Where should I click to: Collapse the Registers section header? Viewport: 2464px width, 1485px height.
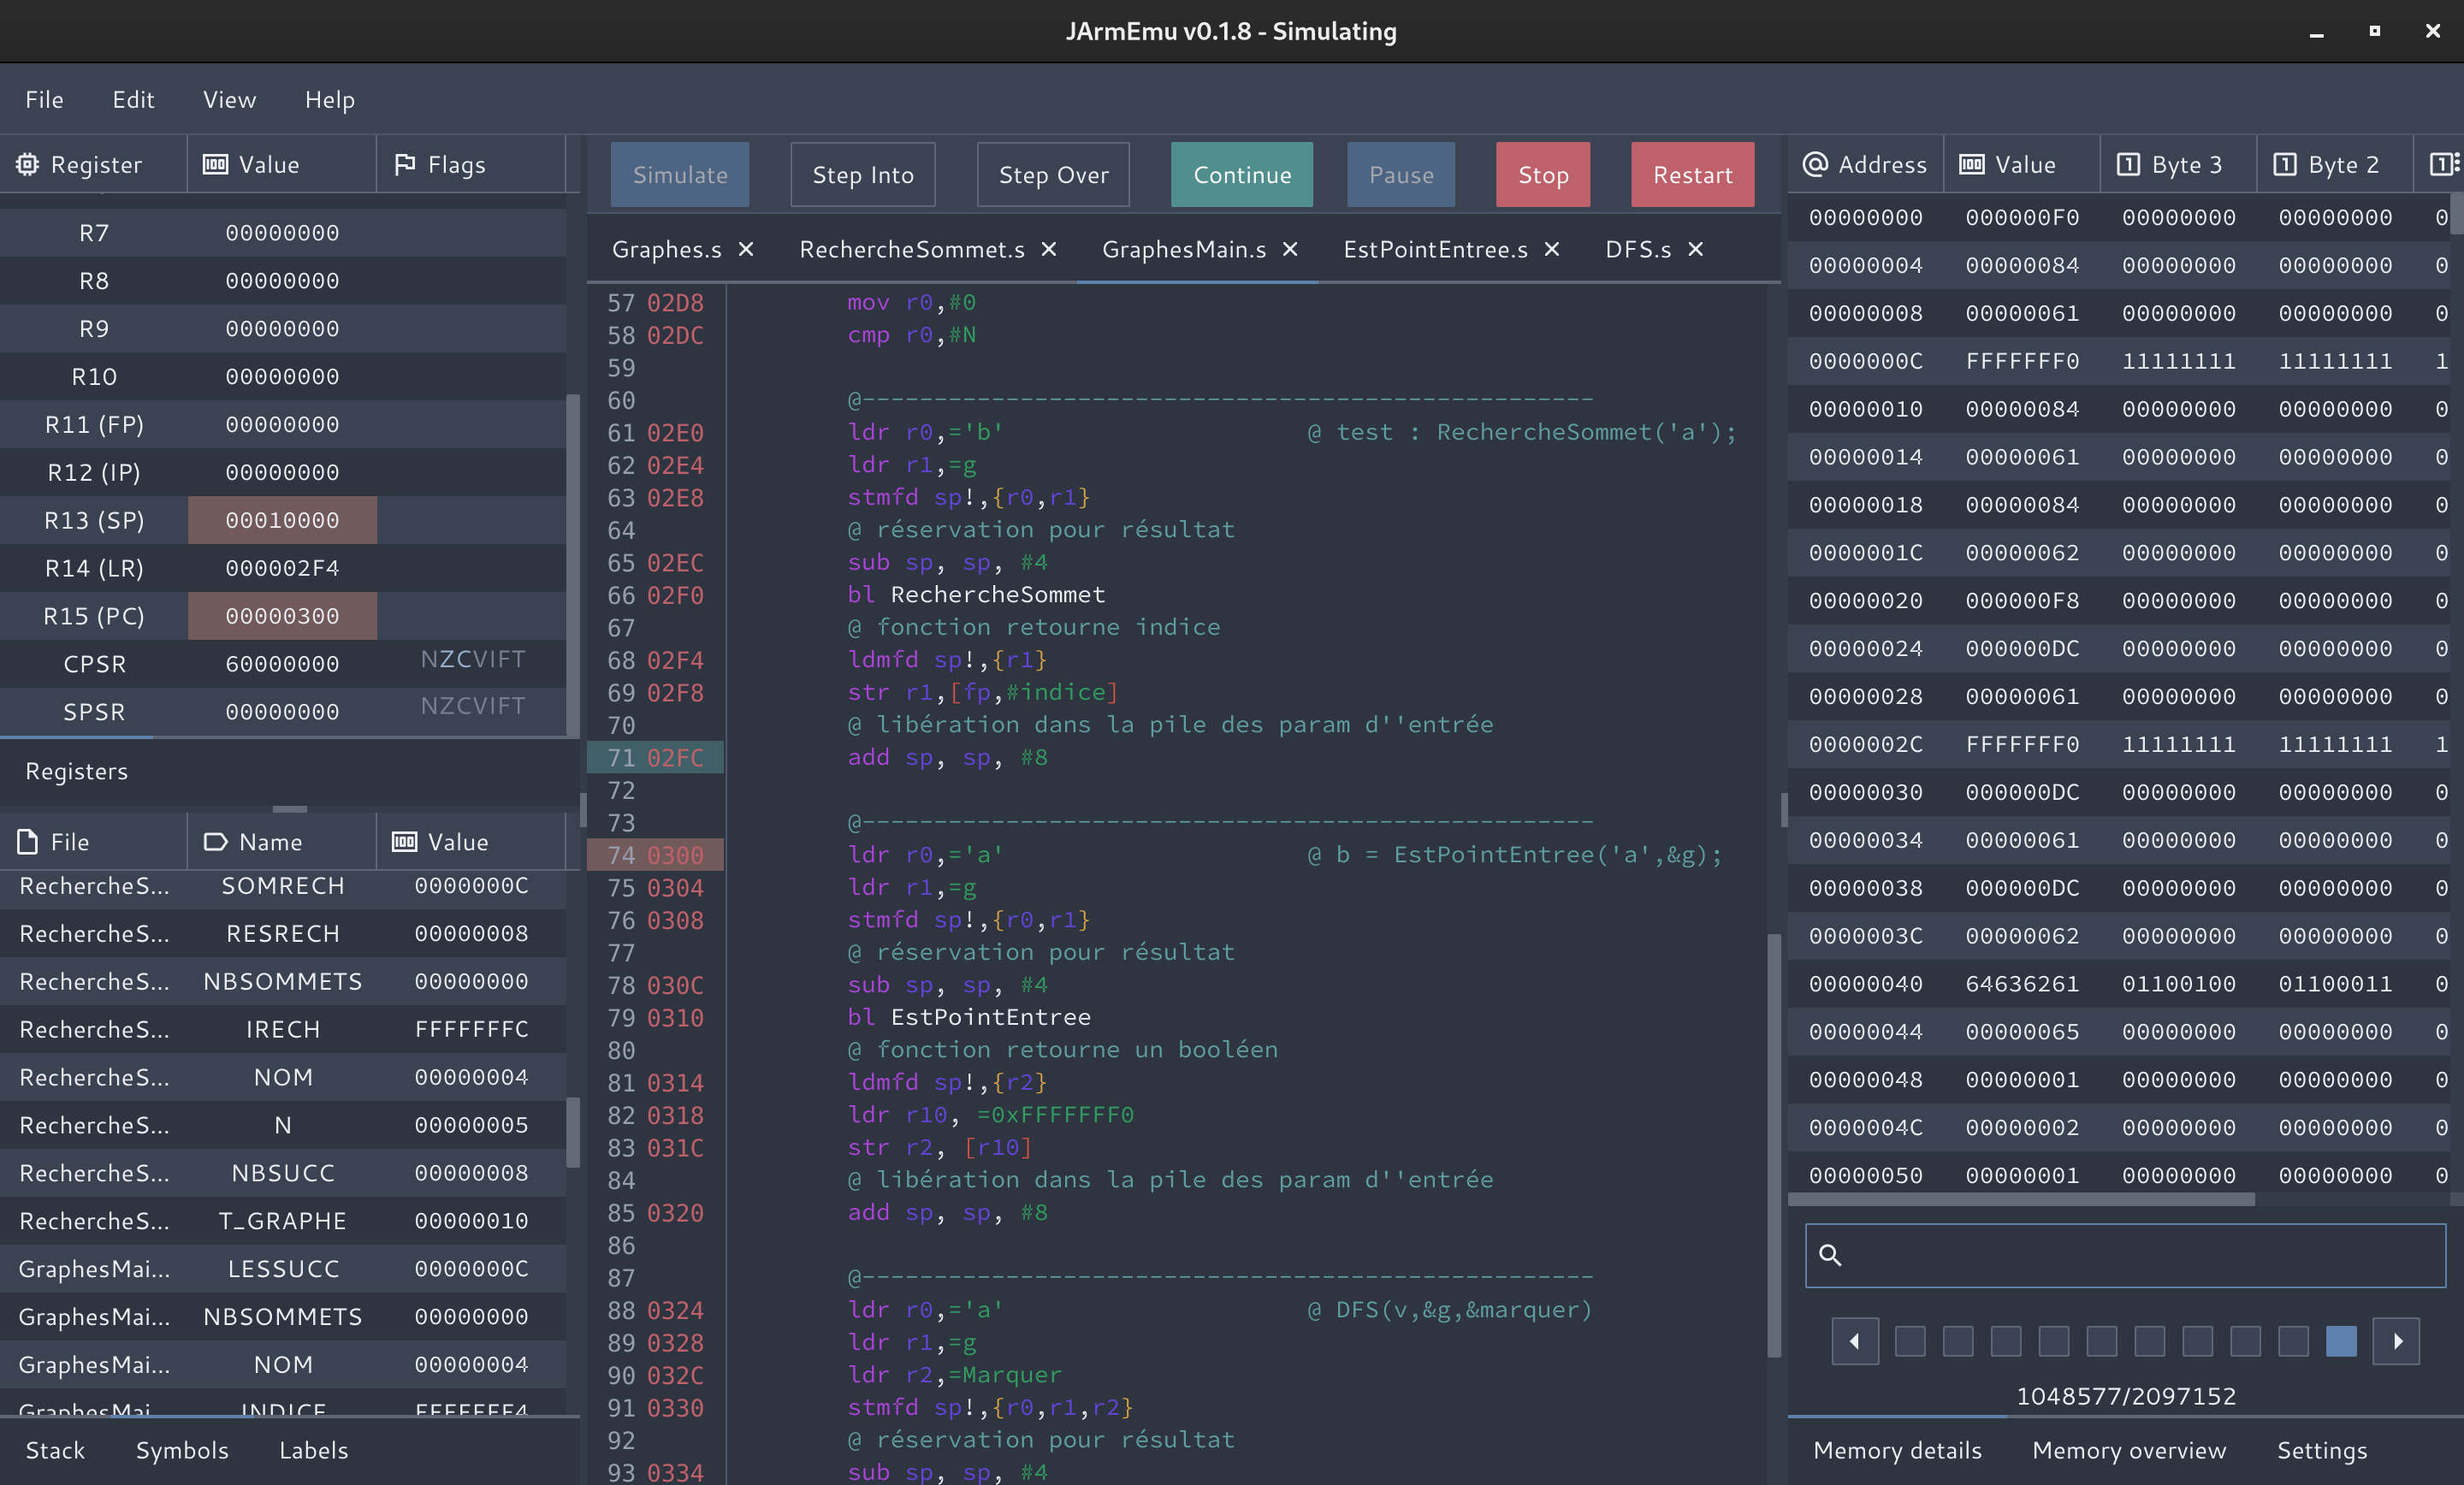[76, 771]
